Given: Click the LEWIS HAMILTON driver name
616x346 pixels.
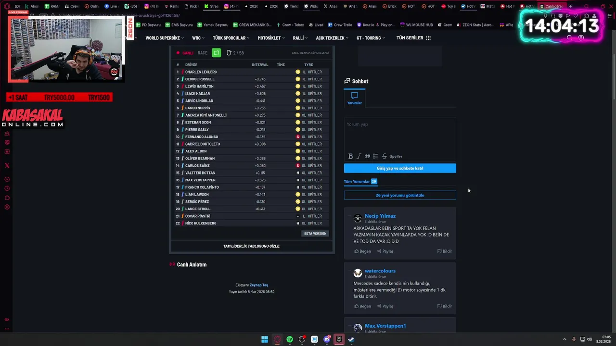Looking at the screenshot, I should point(199,86).
